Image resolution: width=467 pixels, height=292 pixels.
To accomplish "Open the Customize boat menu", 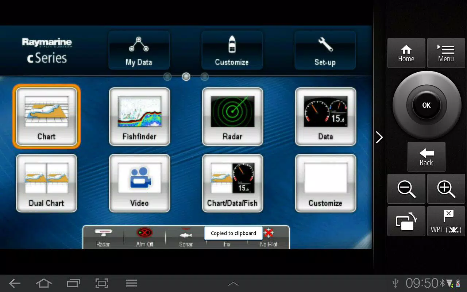I will [232, 50].
